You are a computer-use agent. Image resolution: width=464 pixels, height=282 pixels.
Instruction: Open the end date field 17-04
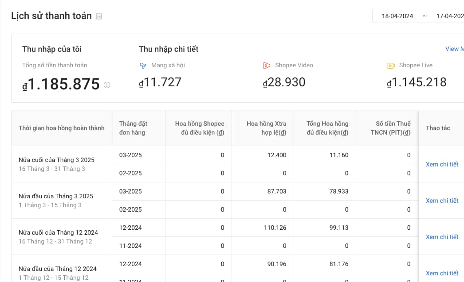click(449, 16)
